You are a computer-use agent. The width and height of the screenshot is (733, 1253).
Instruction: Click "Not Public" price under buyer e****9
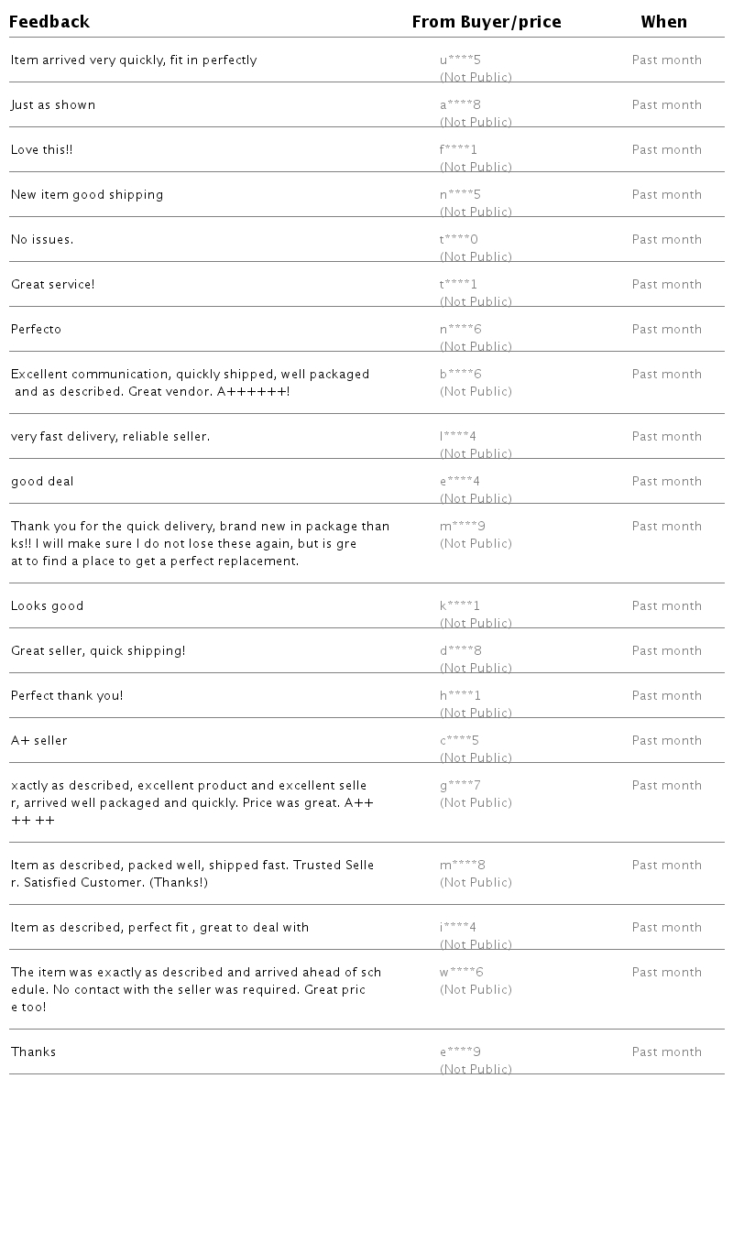pos(476,1070)
